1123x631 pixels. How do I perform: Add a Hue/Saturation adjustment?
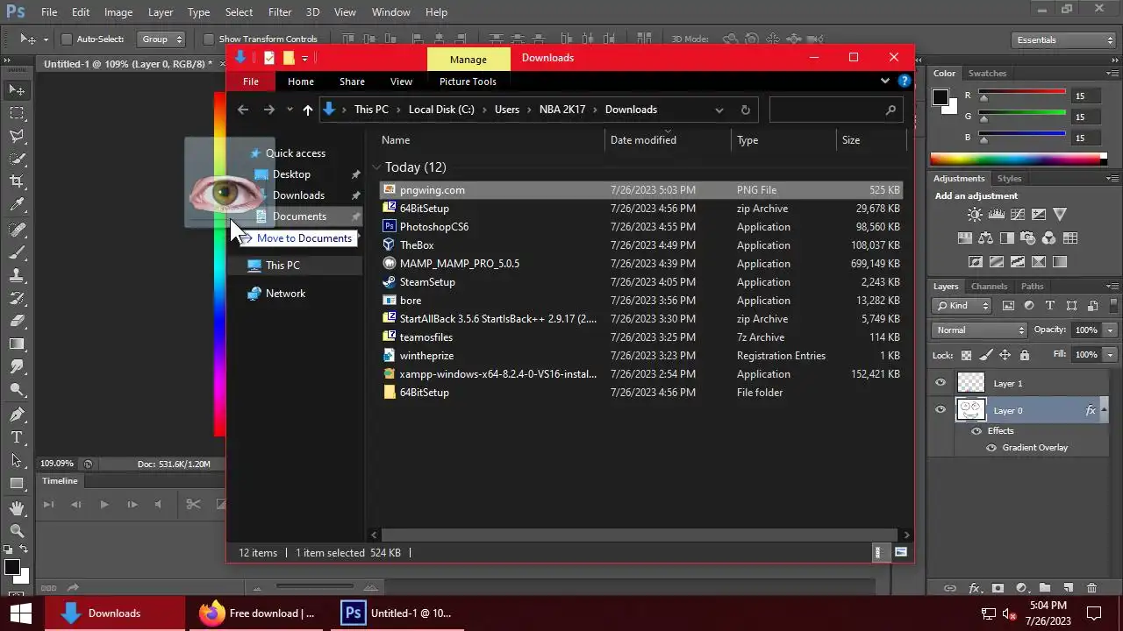coord(964,238)
